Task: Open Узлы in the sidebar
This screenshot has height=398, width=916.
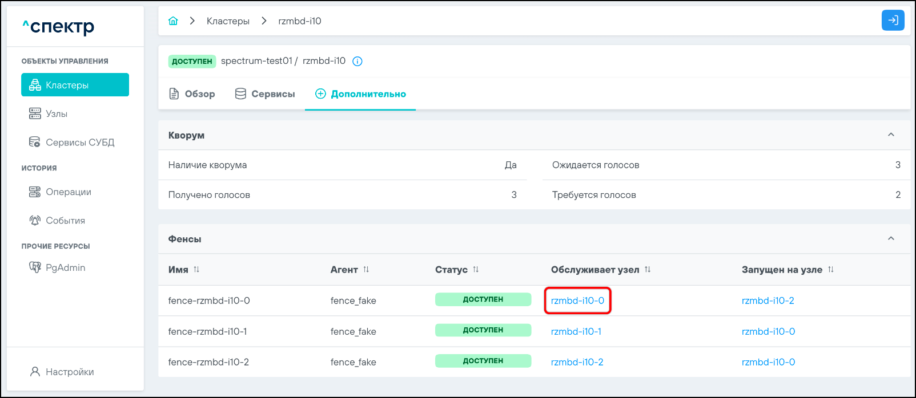Action: (x=57, y=114)
